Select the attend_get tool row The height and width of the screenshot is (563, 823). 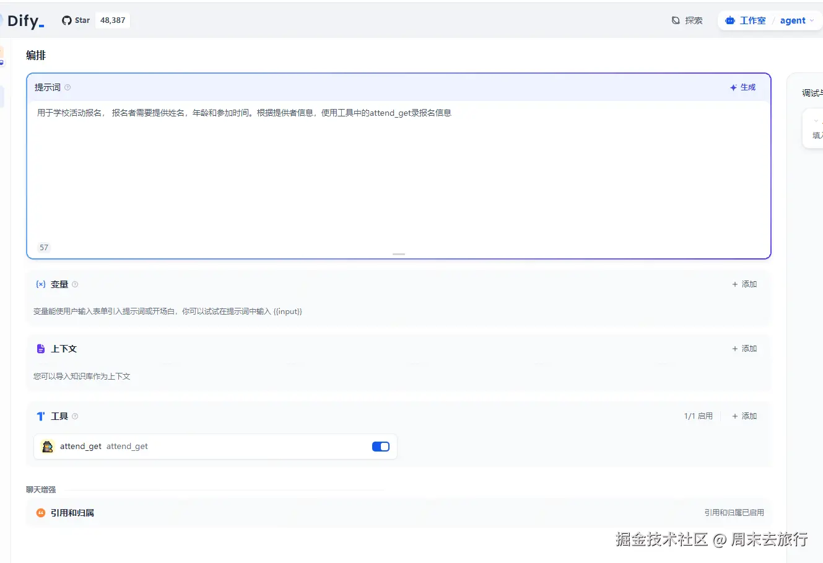216,447
